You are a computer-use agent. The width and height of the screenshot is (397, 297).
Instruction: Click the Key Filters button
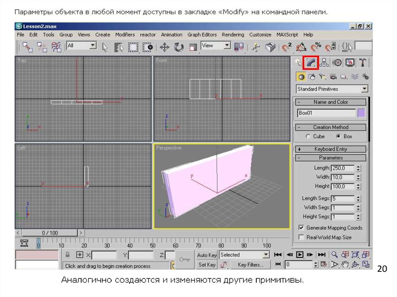click(x=250, y=265)
